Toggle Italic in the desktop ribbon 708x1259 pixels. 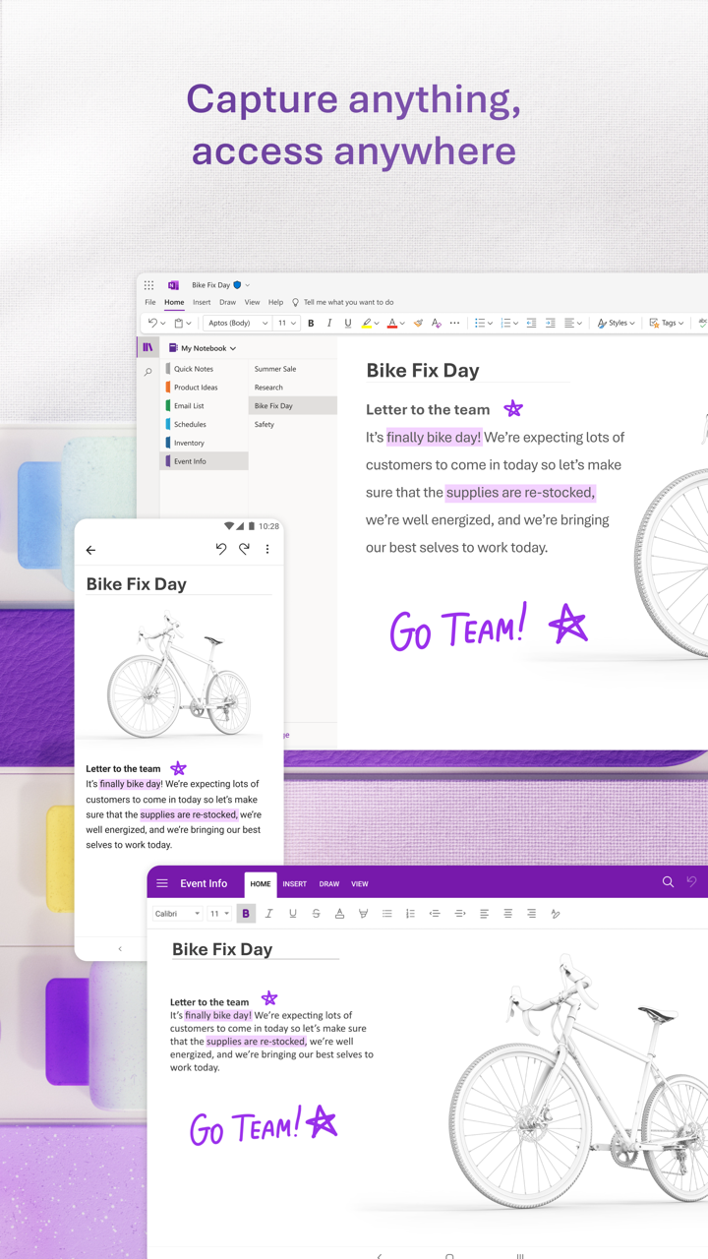[329, 323]
